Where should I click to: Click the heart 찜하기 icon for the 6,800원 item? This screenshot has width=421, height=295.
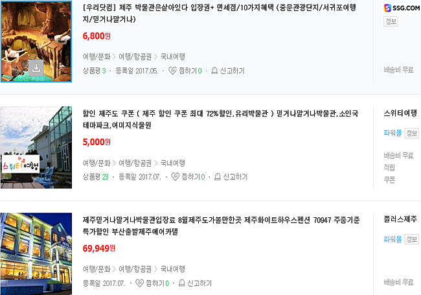(x=172, y=71)
